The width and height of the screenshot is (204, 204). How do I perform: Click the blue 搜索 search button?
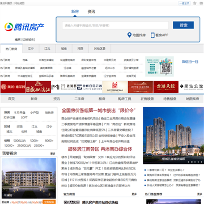click(x=183, y=25)
